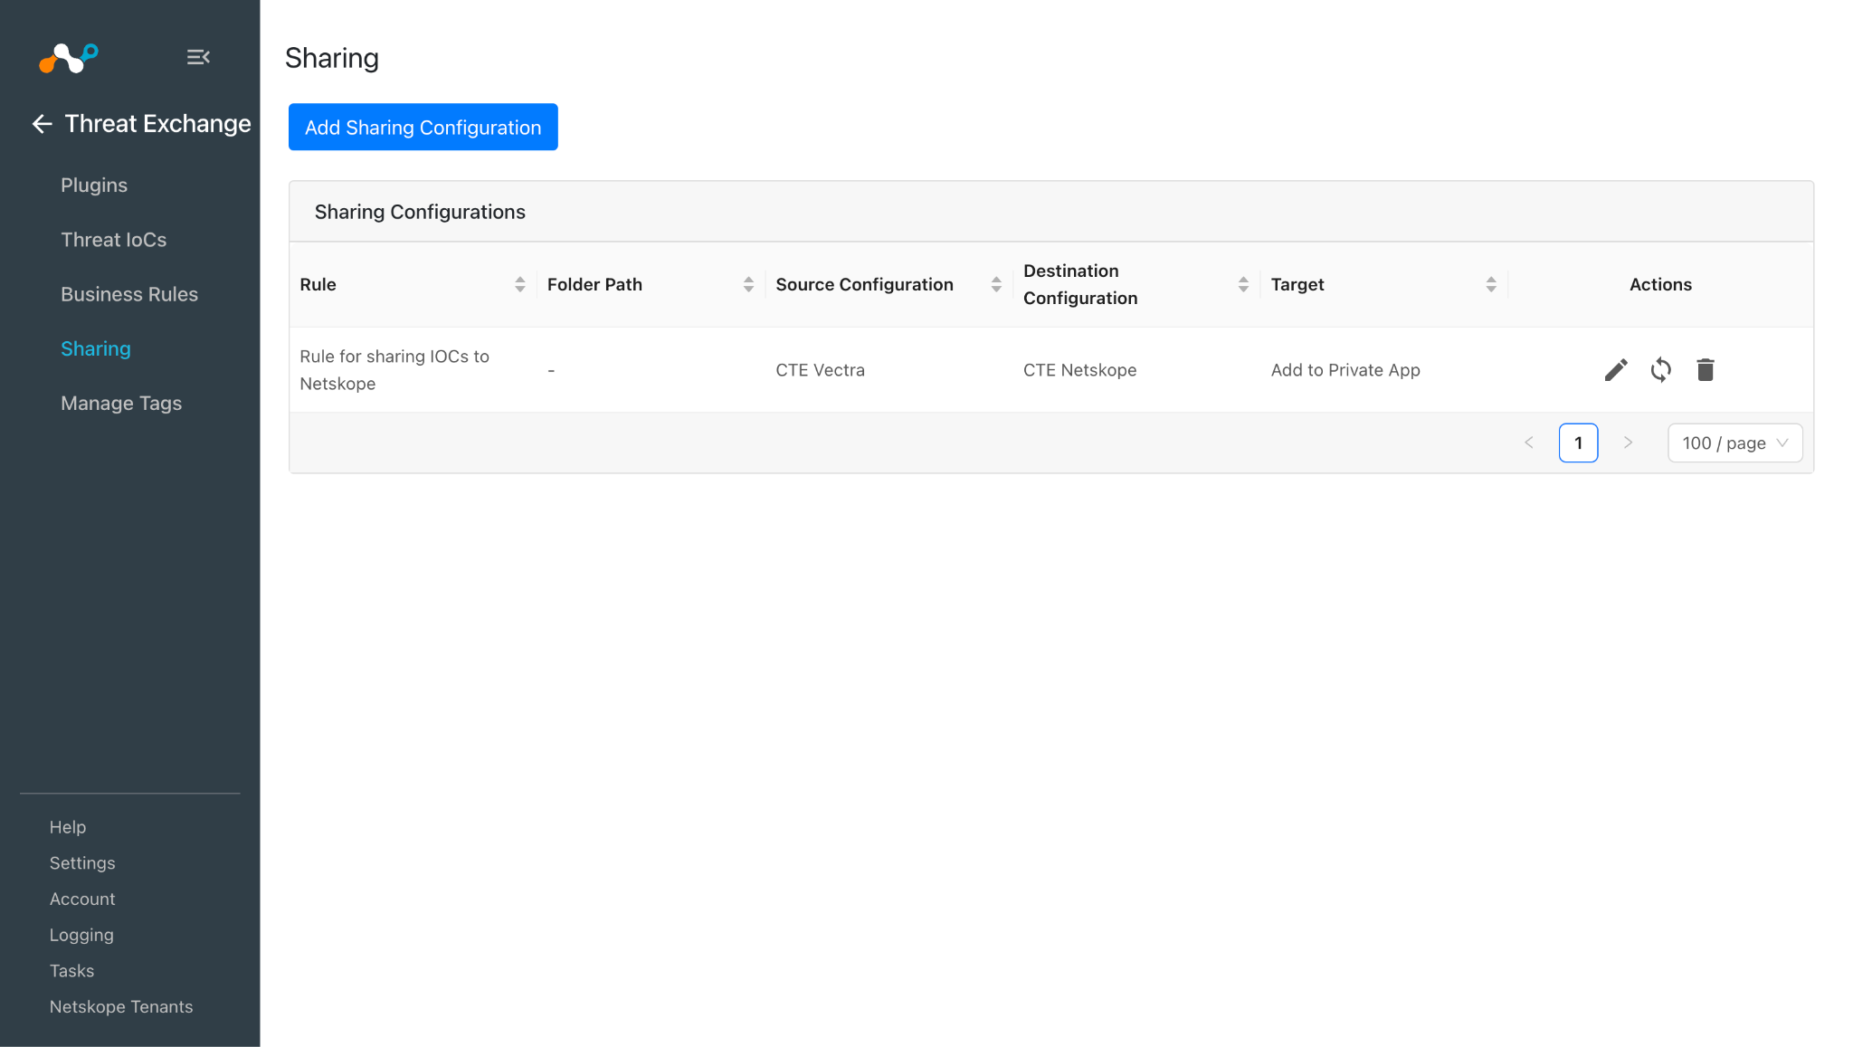Click the Sharing Configurations panel title
The width and height of the screenshot is (1853, 1047).
[420, 212]
